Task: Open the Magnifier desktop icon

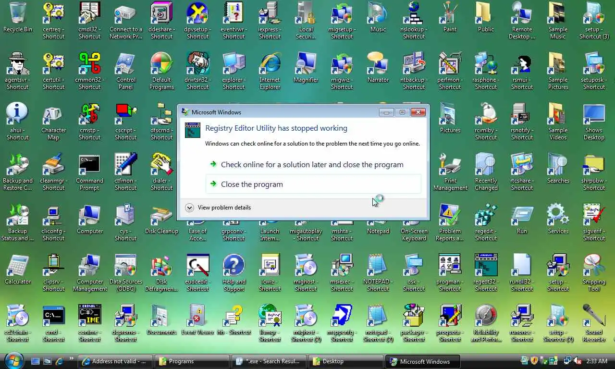Action: pyautogui.click(x=306, y=68)
